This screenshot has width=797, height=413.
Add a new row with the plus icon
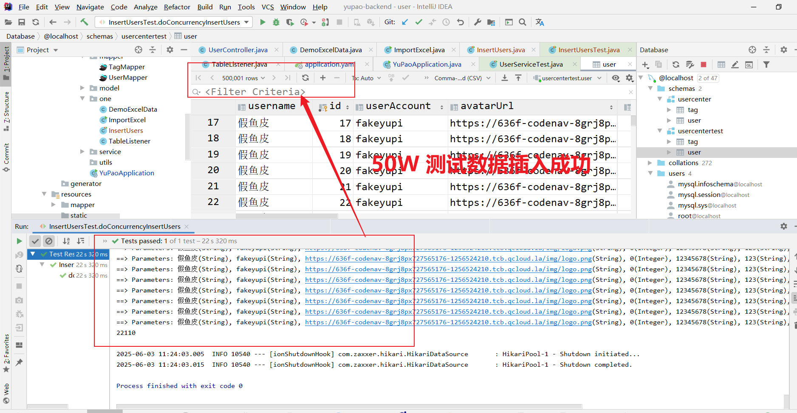click(x=323, y=78)
